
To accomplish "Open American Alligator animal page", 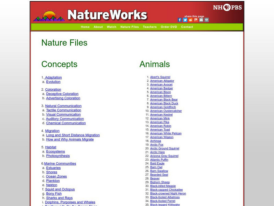I will point(162,81).
